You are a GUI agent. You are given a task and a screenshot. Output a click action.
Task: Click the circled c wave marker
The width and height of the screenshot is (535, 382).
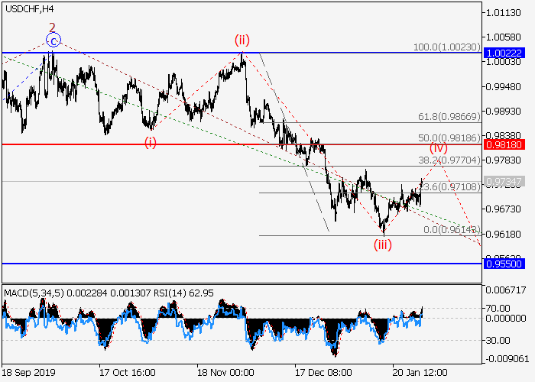53,40
